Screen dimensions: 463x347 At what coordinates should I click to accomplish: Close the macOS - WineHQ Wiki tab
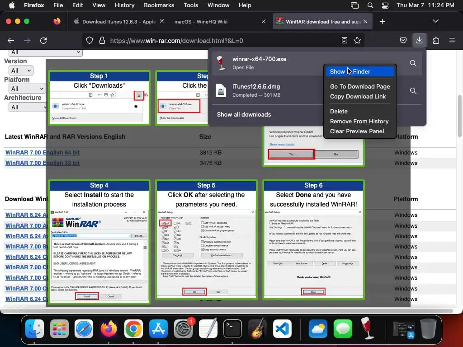point(264,21)
